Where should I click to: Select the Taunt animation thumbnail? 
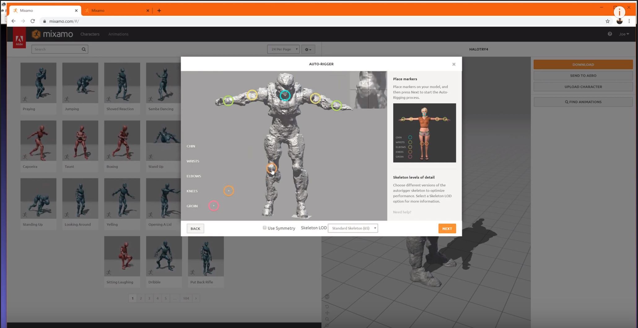[x=80, y=141]
